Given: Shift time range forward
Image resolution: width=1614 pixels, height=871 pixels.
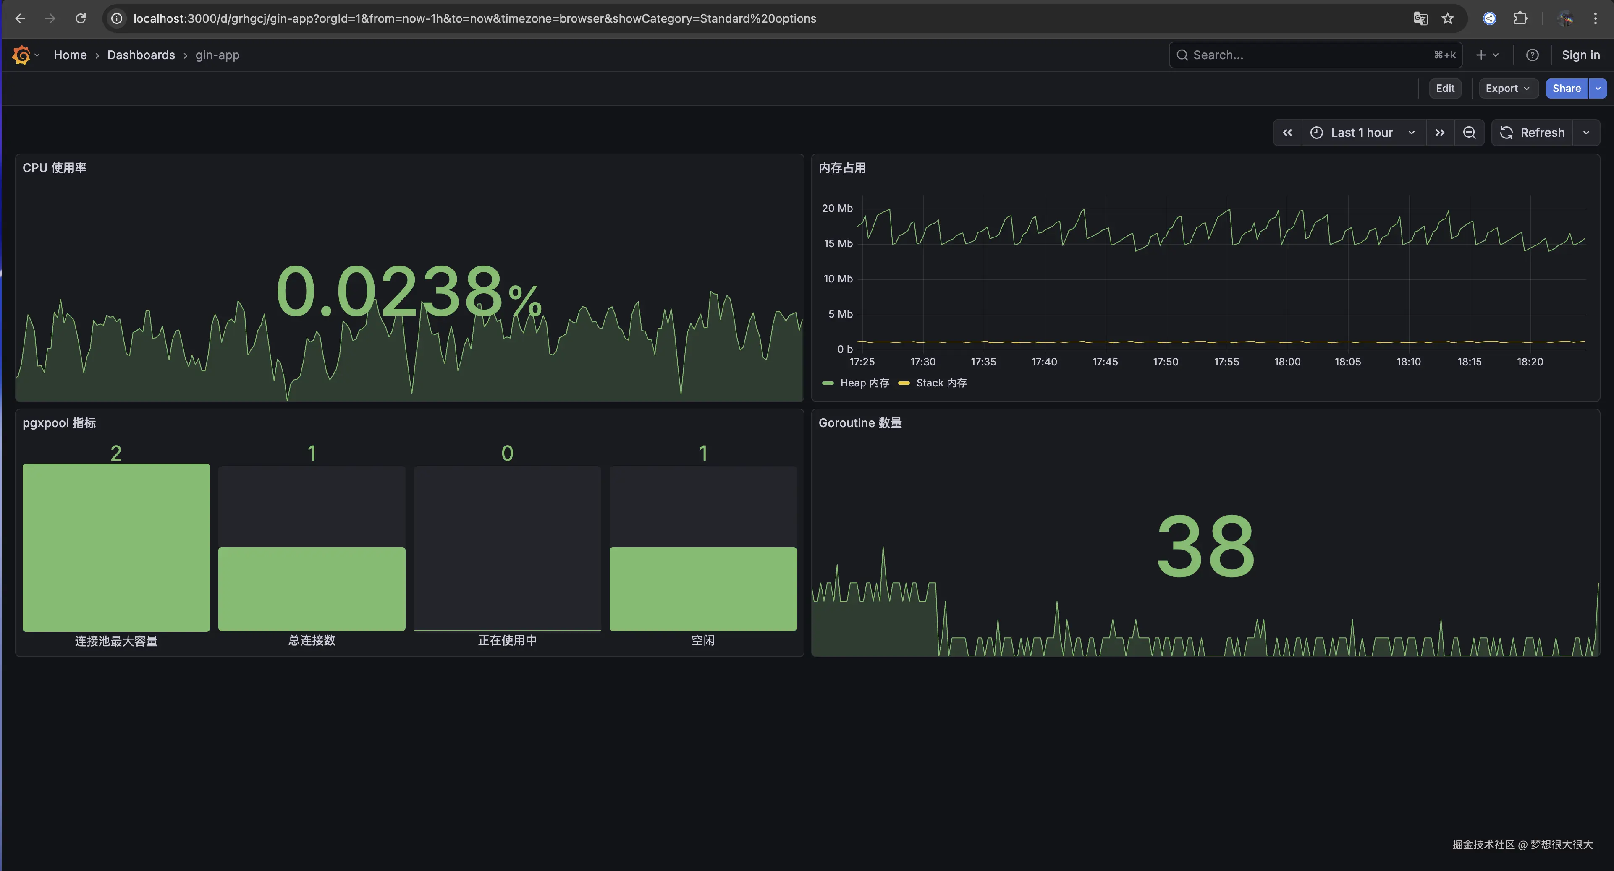Looking at the screenshot, I should pos(1440,133).
